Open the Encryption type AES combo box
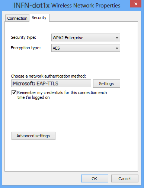The image size is (144, 188). coord(86,48)
